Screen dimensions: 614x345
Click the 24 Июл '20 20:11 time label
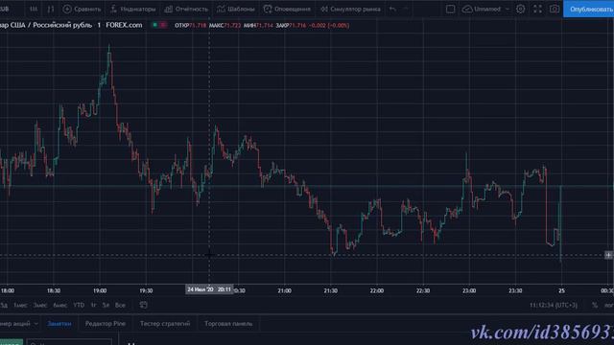click(x=209, y=289)
